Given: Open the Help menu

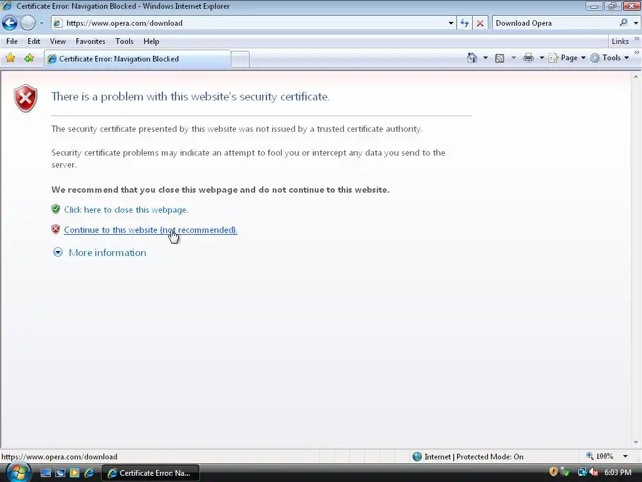Looking at the screenshot, I should 151,41.
